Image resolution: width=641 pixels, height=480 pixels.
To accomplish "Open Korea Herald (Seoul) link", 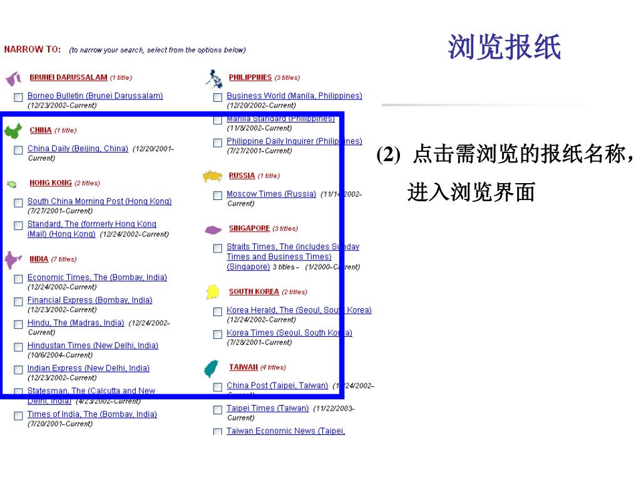I will pos(299,310).
